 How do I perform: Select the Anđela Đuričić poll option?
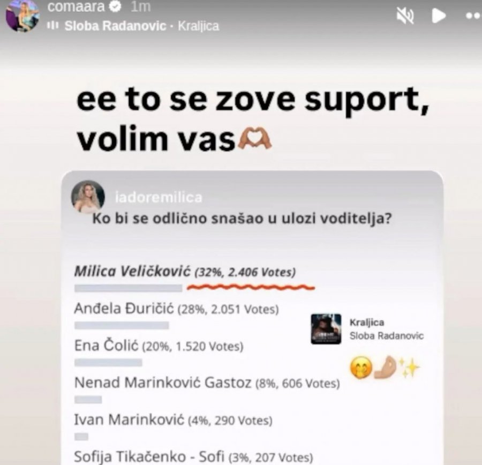(176, 309)
